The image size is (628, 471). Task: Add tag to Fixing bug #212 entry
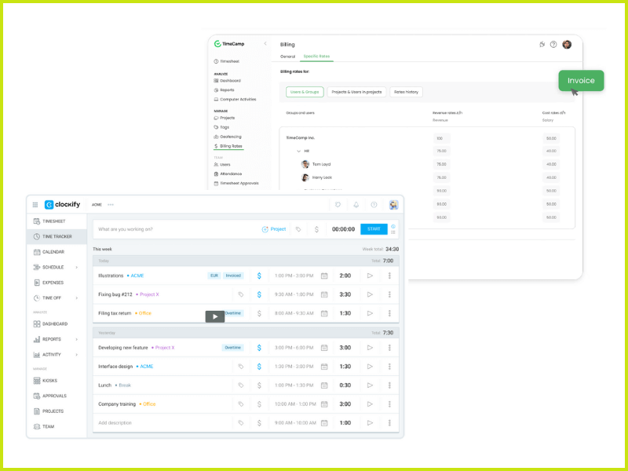pos(241,294)
